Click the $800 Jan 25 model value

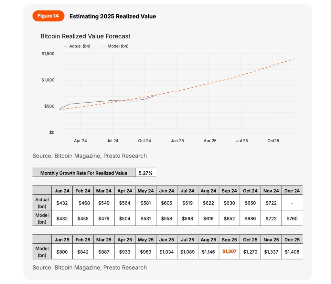click(62, 252)
